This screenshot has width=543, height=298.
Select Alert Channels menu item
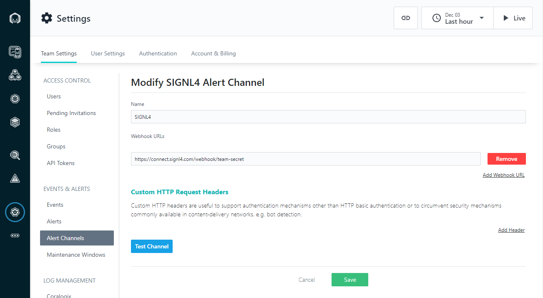click(77, 238)
